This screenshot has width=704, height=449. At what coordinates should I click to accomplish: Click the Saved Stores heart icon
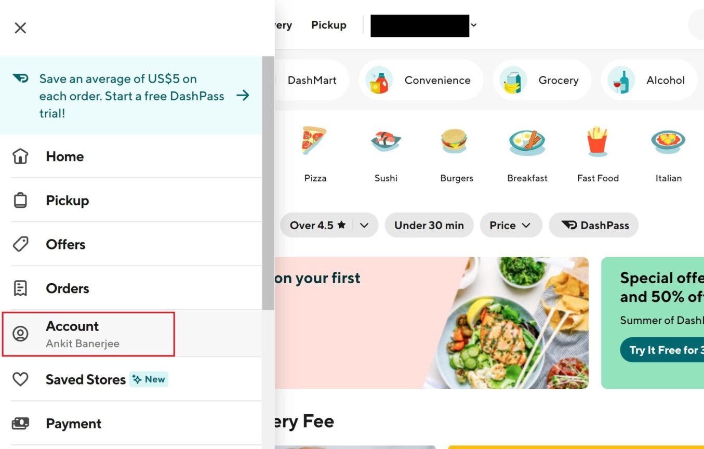point(20,379)
